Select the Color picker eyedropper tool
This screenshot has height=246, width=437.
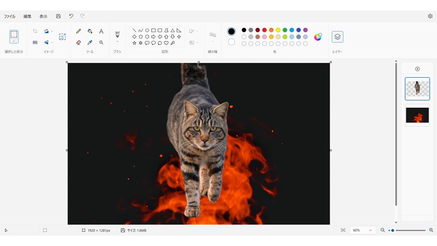90,43
